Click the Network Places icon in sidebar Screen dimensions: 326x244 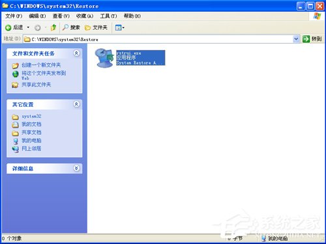click(x=16, y=149)
